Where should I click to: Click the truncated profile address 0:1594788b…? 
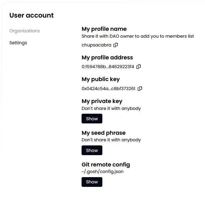pos(108,67)
